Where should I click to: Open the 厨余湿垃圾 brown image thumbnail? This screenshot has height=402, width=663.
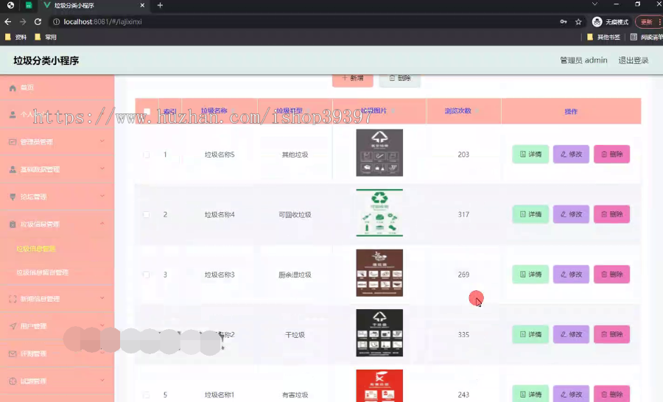[379, 272]
